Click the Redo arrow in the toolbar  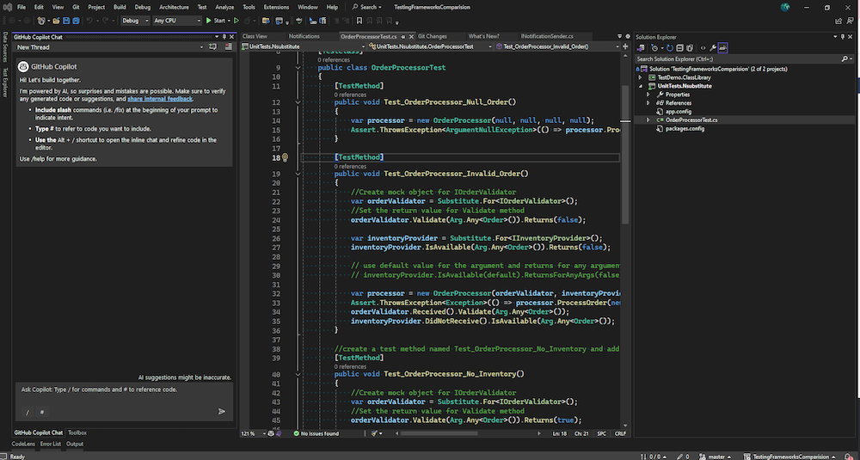(x=105, y=21)
